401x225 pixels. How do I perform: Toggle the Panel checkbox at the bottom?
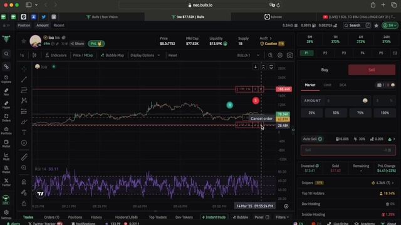pyautogui.click(x=268, y=217)
